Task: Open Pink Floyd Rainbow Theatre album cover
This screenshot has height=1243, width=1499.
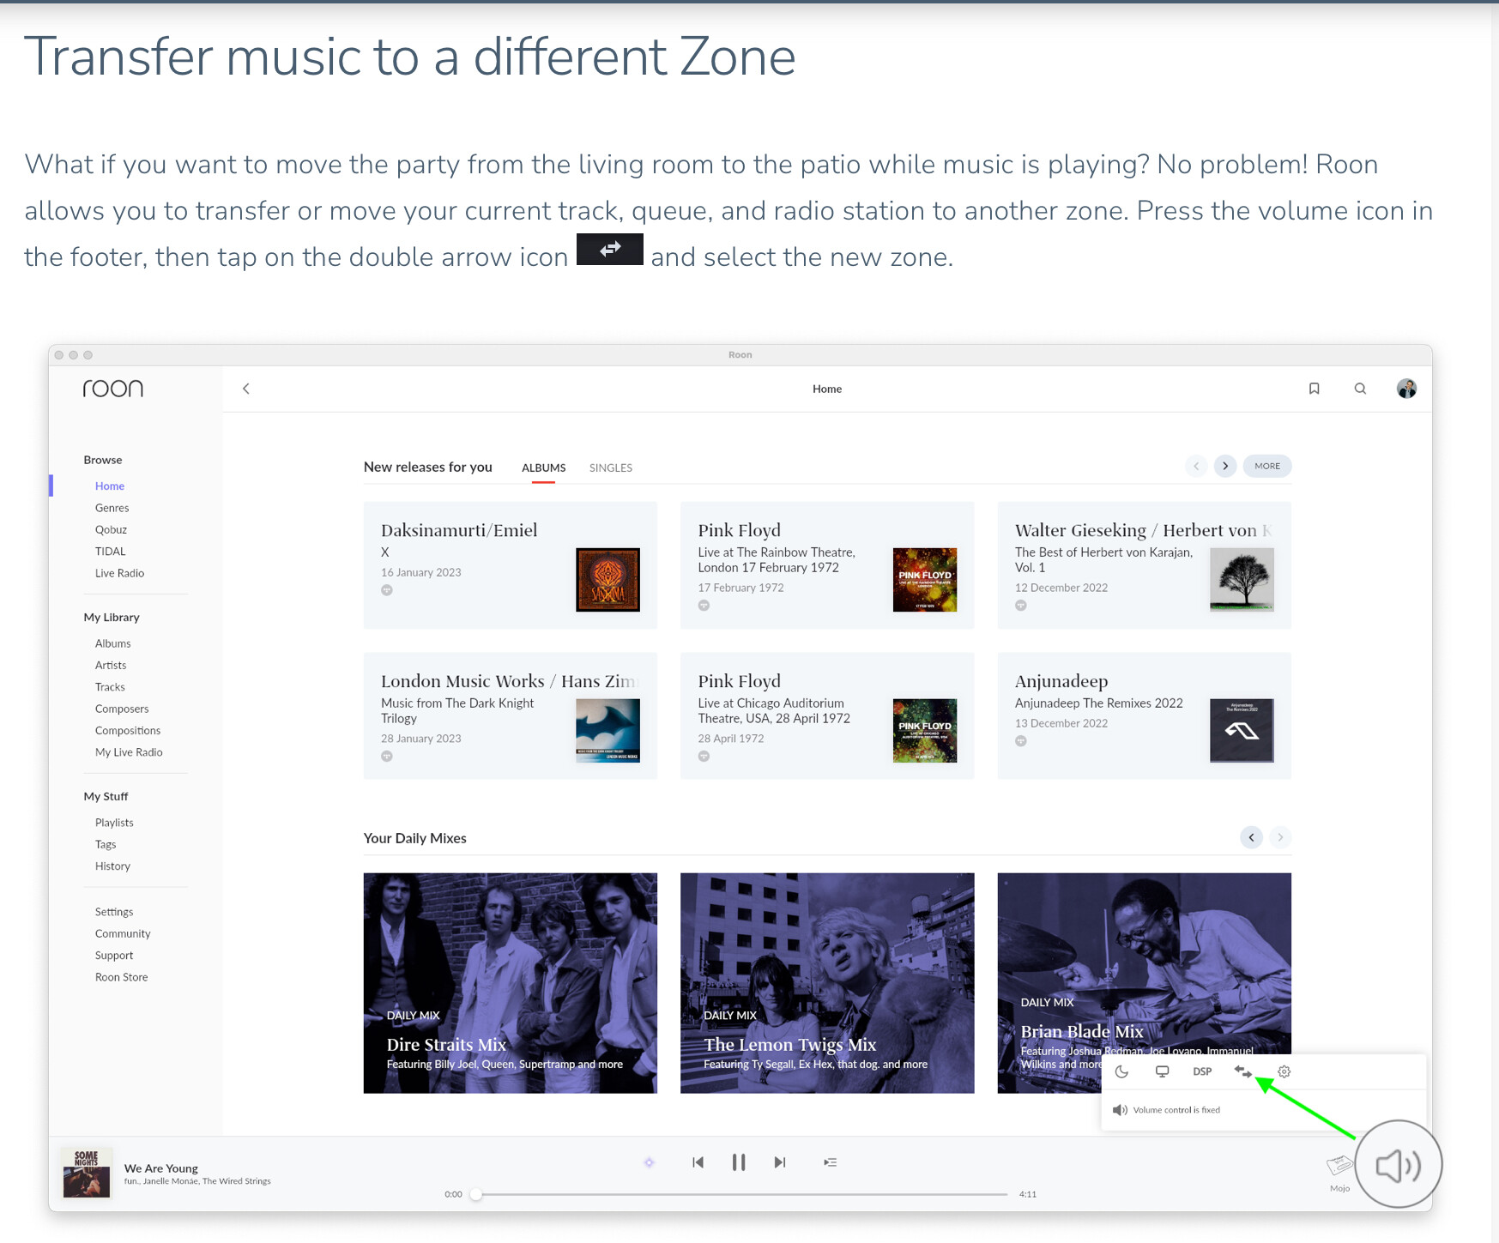Action: [x=925, y=580]
